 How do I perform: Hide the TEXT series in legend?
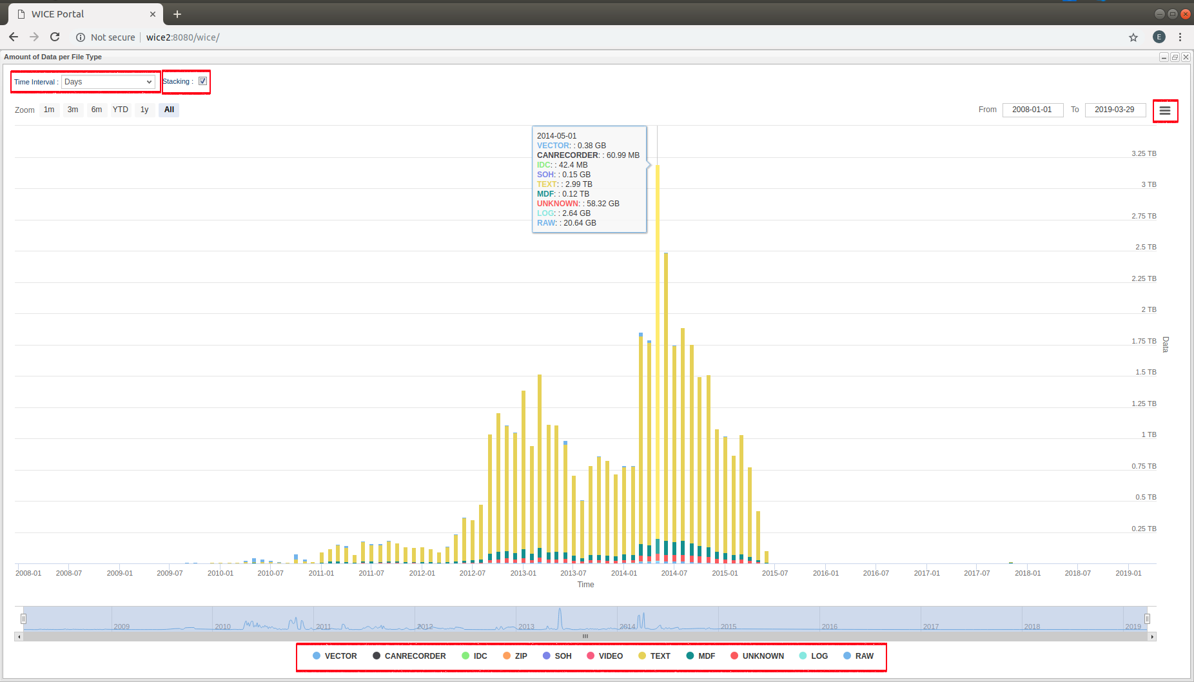click(654, 656)
